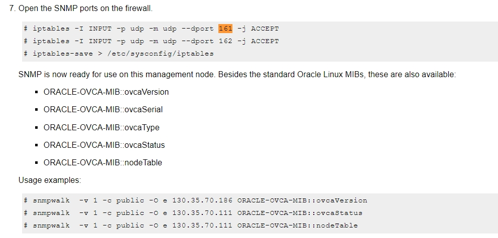Click 'public' community string in first snmpwalk

(130, 200)
